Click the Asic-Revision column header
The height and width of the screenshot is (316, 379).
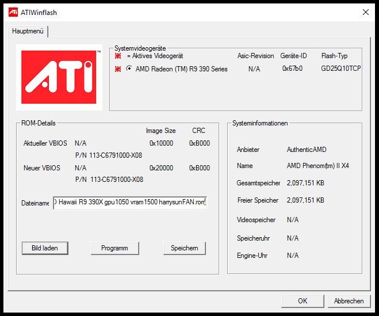[x=255, y=56]
